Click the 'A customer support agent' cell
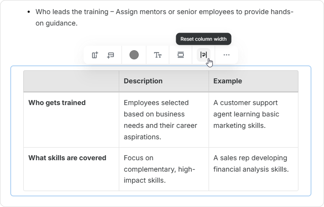This screenshot has width=324, height=207. click(246, 114)
